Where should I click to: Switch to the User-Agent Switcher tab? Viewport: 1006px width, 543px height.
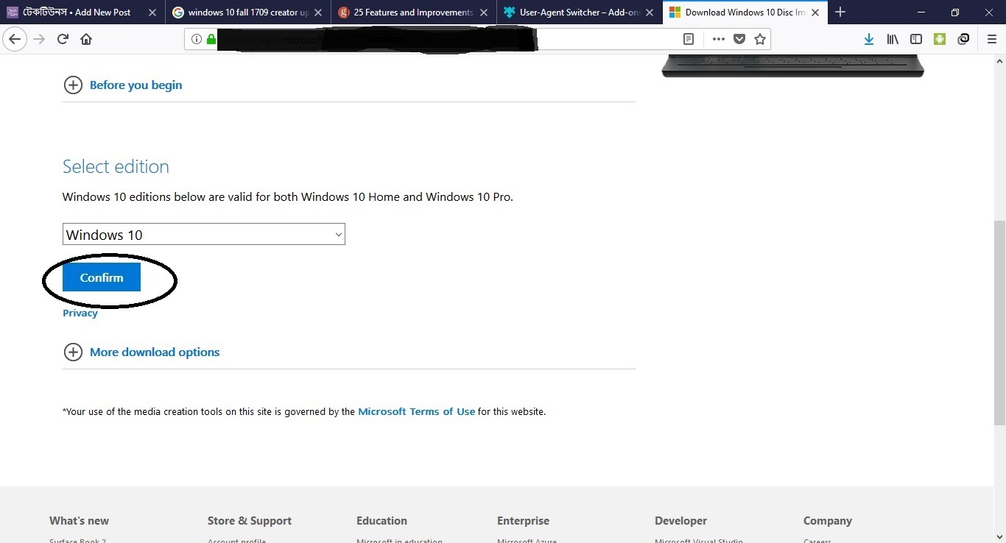(x=580, y=13)
